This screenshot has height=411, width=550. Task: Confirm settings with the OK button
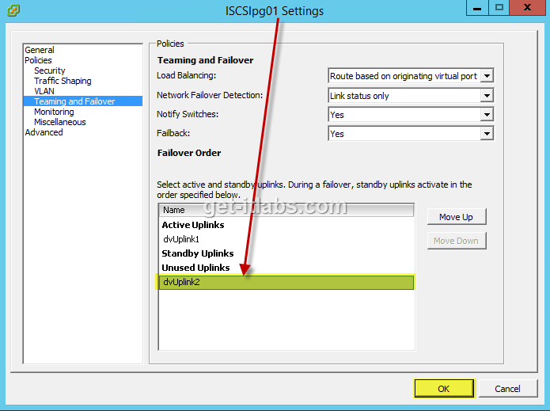click(444, 389)
